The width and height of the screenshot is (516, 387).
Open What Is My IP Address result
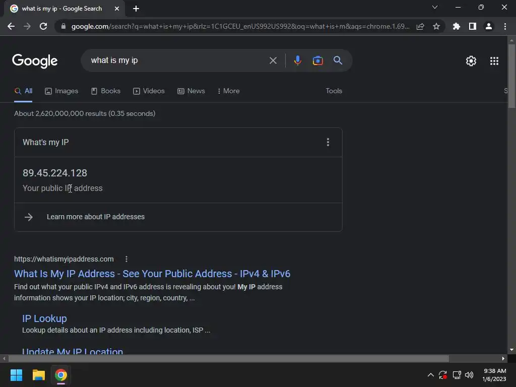pos(152,274)
